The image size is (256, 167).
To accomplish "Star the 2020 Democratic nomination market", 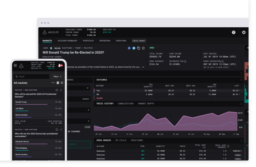I will point(57,130).
